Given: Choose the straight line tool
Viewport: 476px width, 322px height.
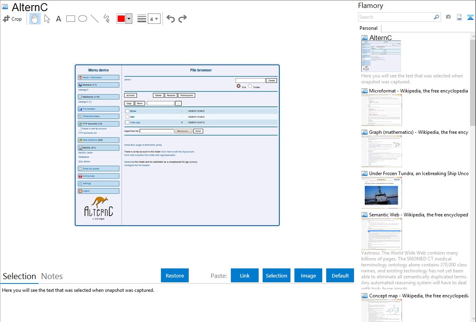Looking at the screenshot, I should click(x=95, y=19).
